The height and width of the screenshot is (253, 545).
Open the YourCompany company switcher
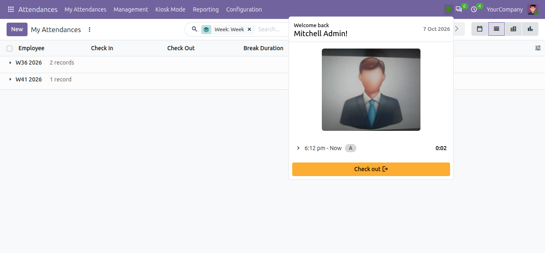pos(505,9)
